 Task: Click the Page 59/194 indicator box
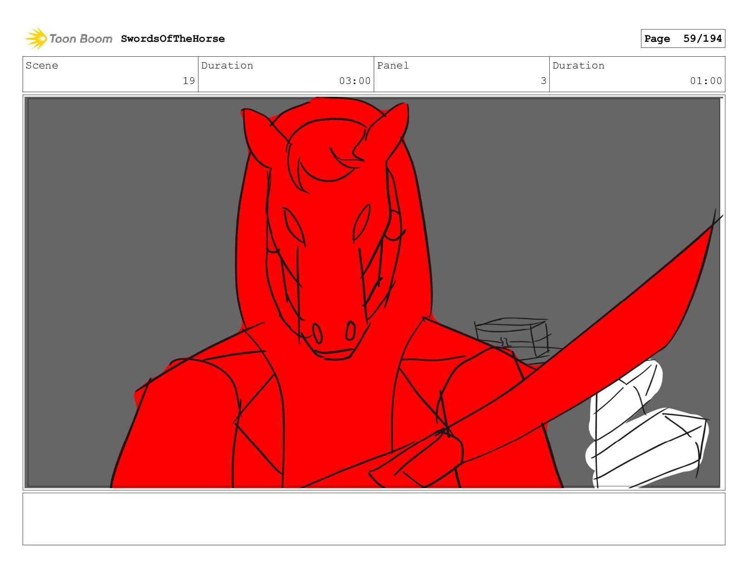click(682, 39)
